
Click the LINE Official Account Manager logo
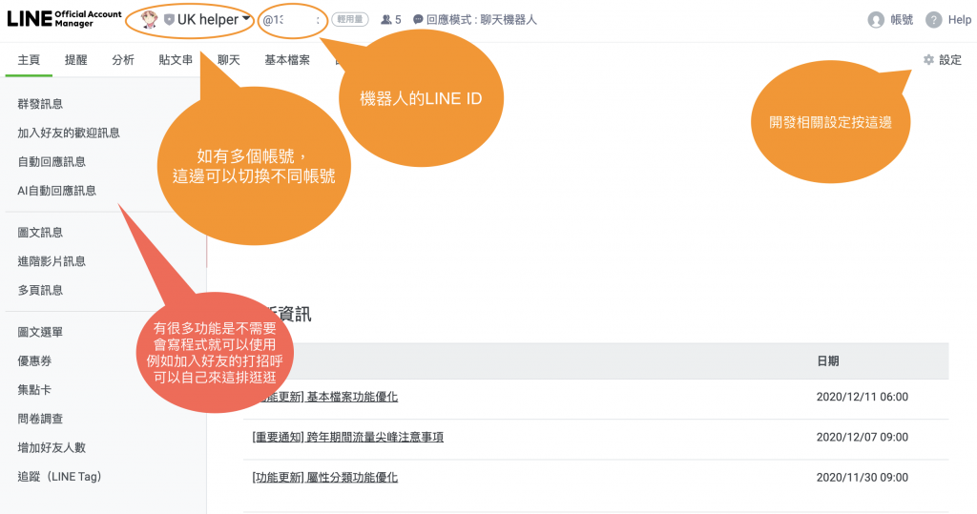pos(64,19)
